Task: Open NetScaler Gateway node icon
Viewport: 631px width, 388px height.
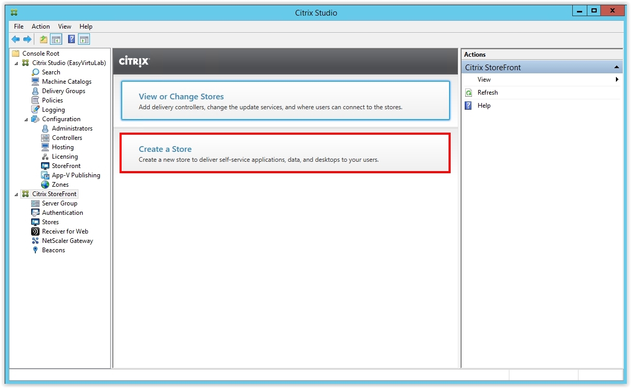Action: point(35,241)
